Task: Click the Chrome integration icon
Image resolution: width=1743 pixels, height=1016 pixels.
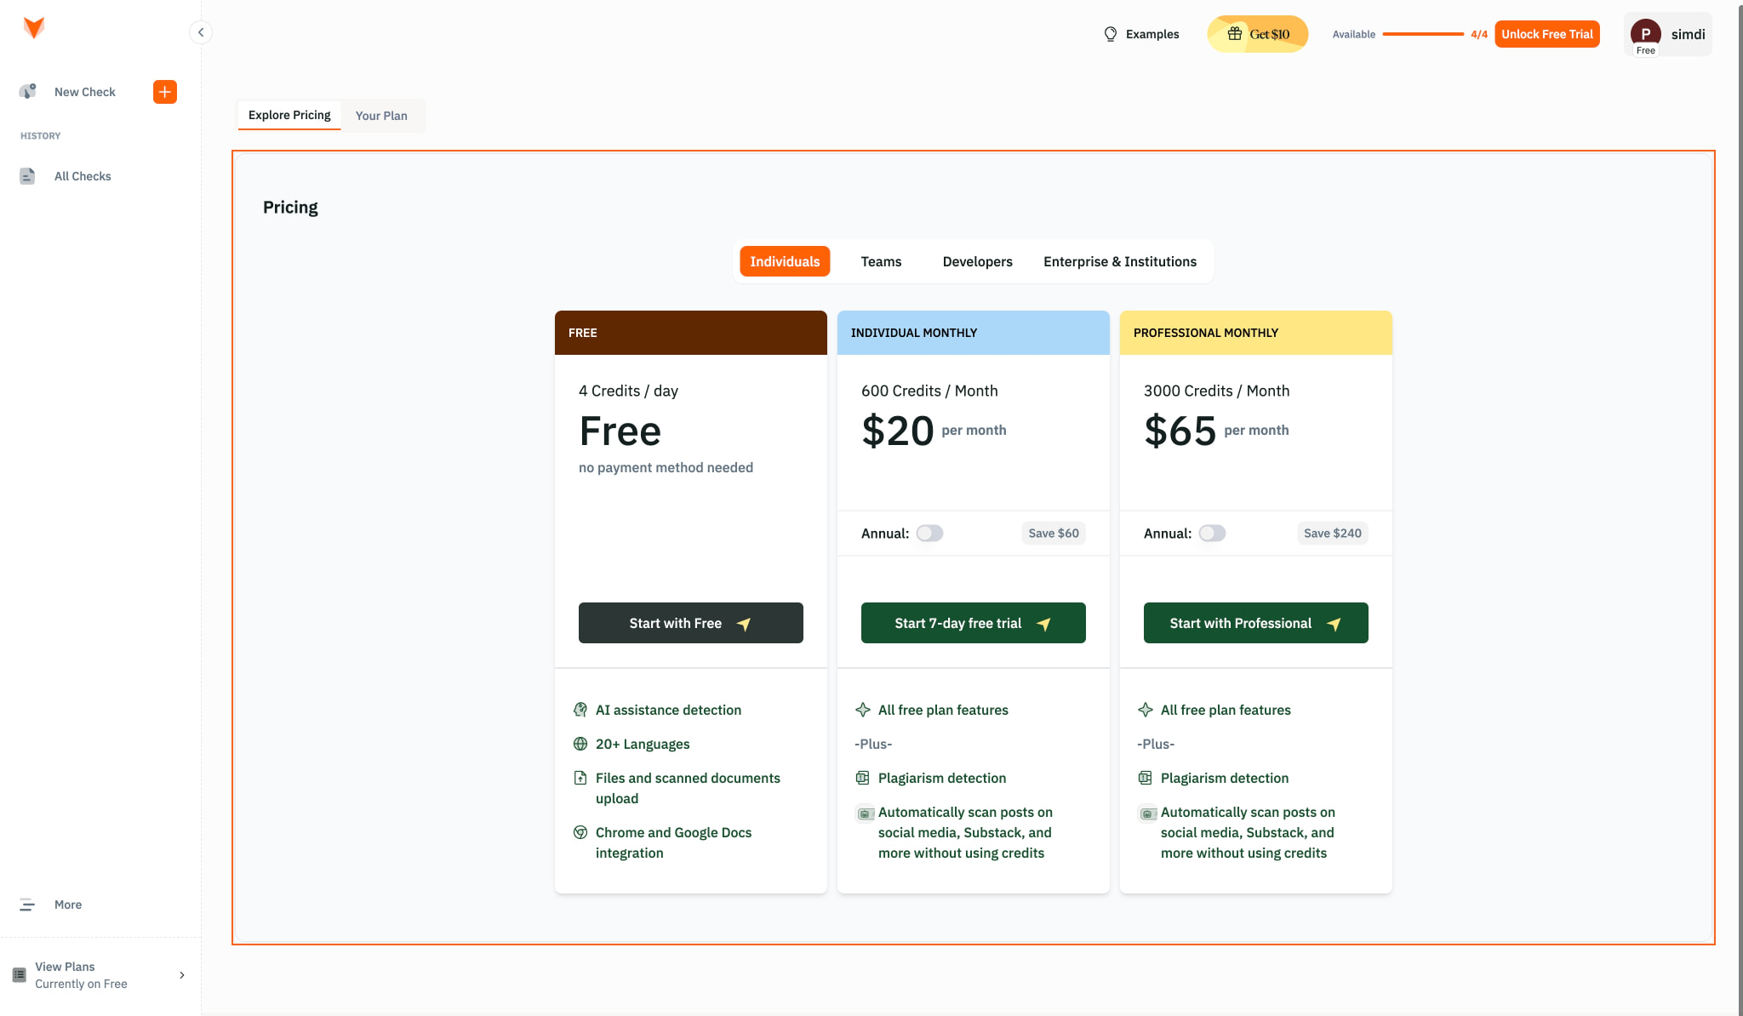Action: (x=580, y=832)
